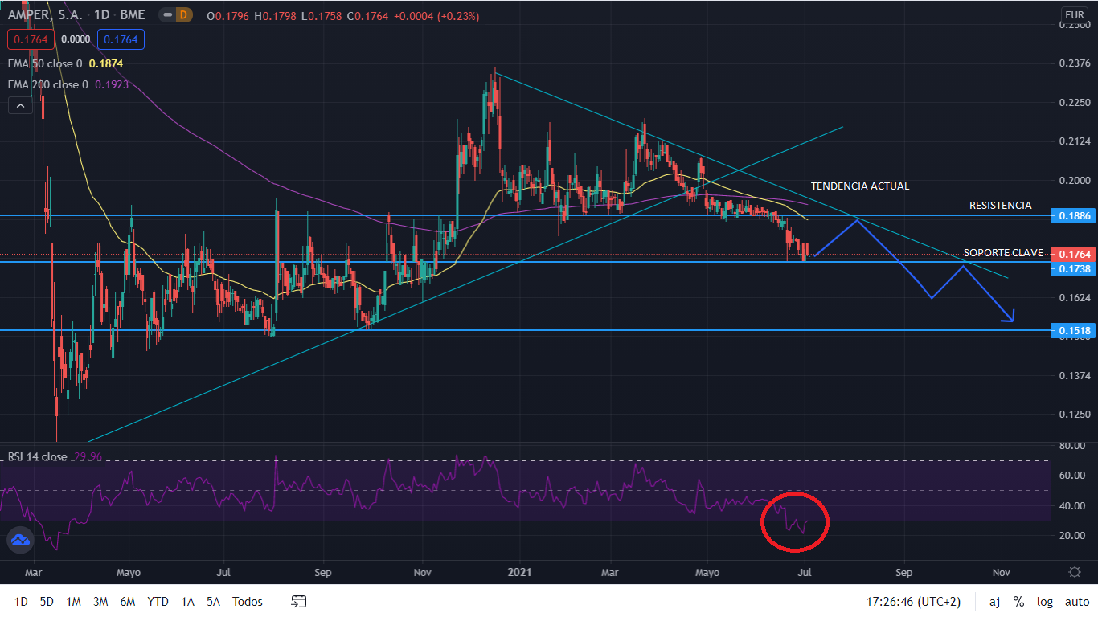This screenshot has height=617, width=1098.
Task: Click the Todos range button
Action: point(247,601)
